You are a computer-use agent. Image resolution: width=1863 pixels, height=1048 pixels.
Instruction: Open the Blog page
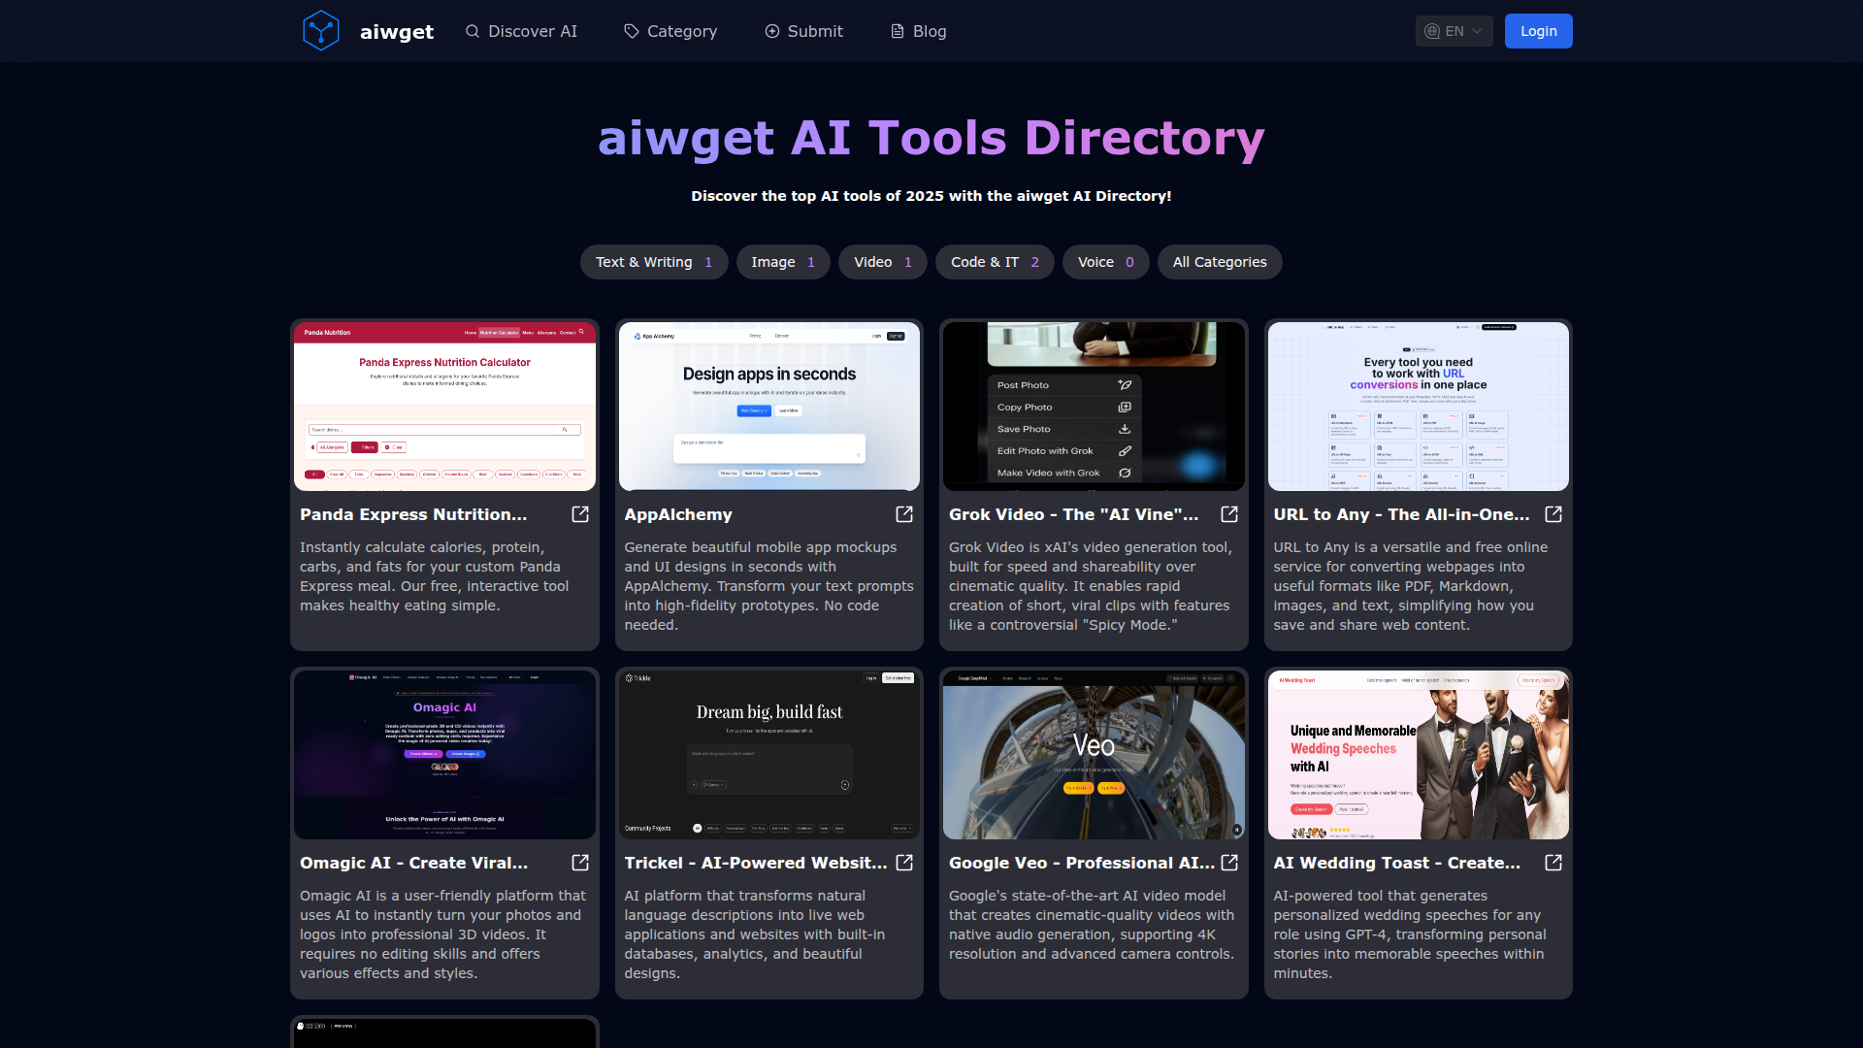pos(918,31)
